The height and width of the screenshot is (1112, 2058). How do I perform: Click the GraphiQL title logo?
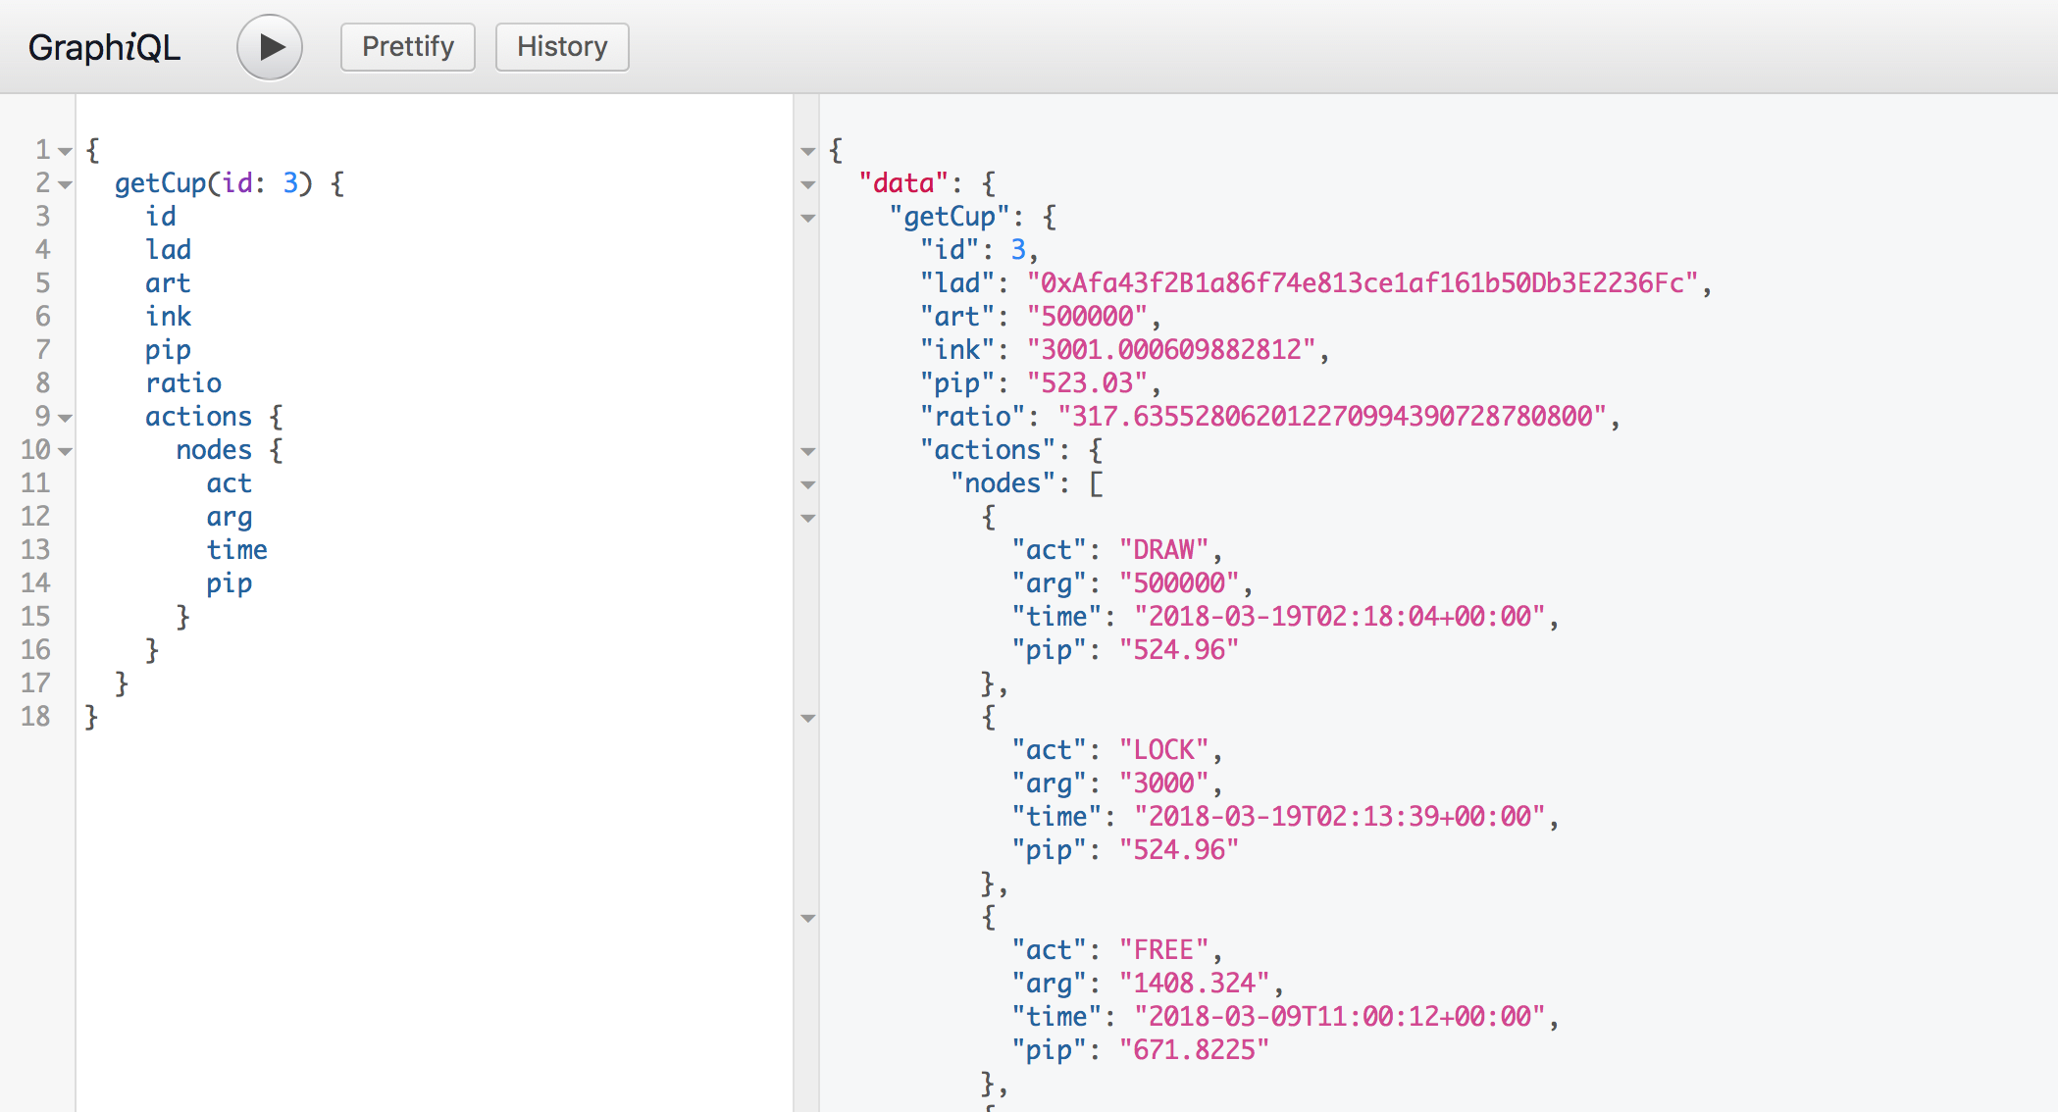coord(104,47)
